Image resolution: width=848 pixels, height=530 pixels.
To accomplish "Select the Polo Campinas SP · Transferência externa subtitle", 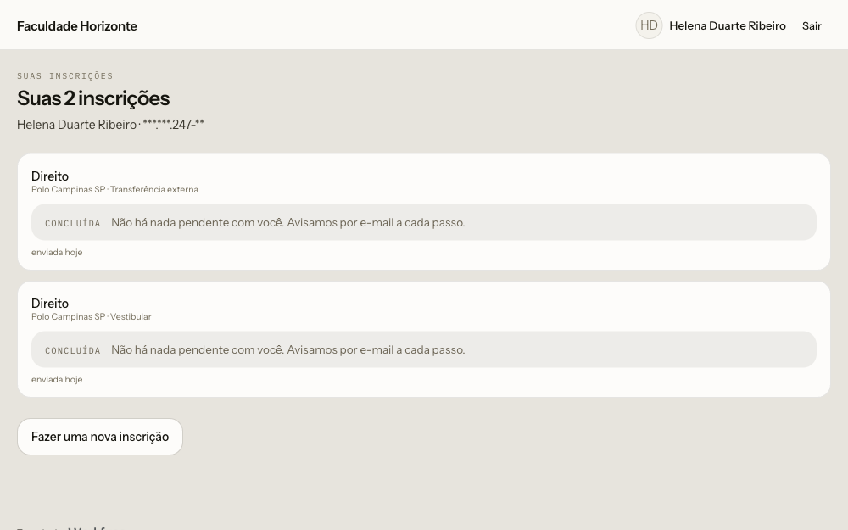I will point(114,189).
